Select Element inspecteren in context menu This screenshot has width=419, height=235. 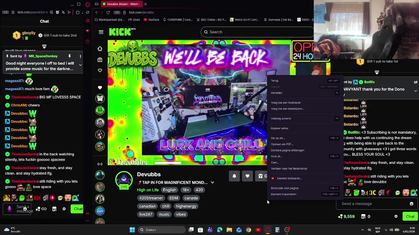[305, 194]
